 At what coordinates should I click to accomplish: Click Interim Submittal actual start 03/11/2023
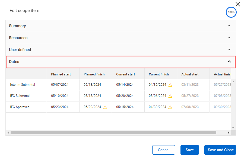[190, 85]
